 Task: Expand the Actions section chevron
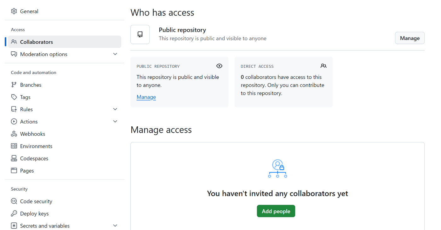[115, 122]
